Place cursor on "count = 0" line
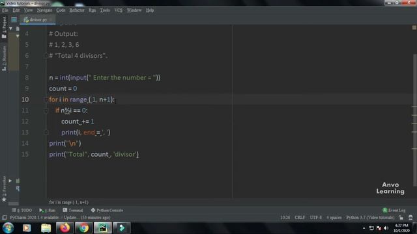 point(63,88)
